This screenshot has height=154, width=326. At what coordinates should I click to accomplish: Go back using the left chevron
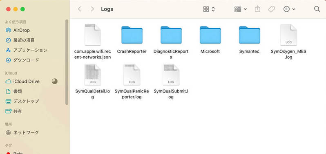coord(79,9)
